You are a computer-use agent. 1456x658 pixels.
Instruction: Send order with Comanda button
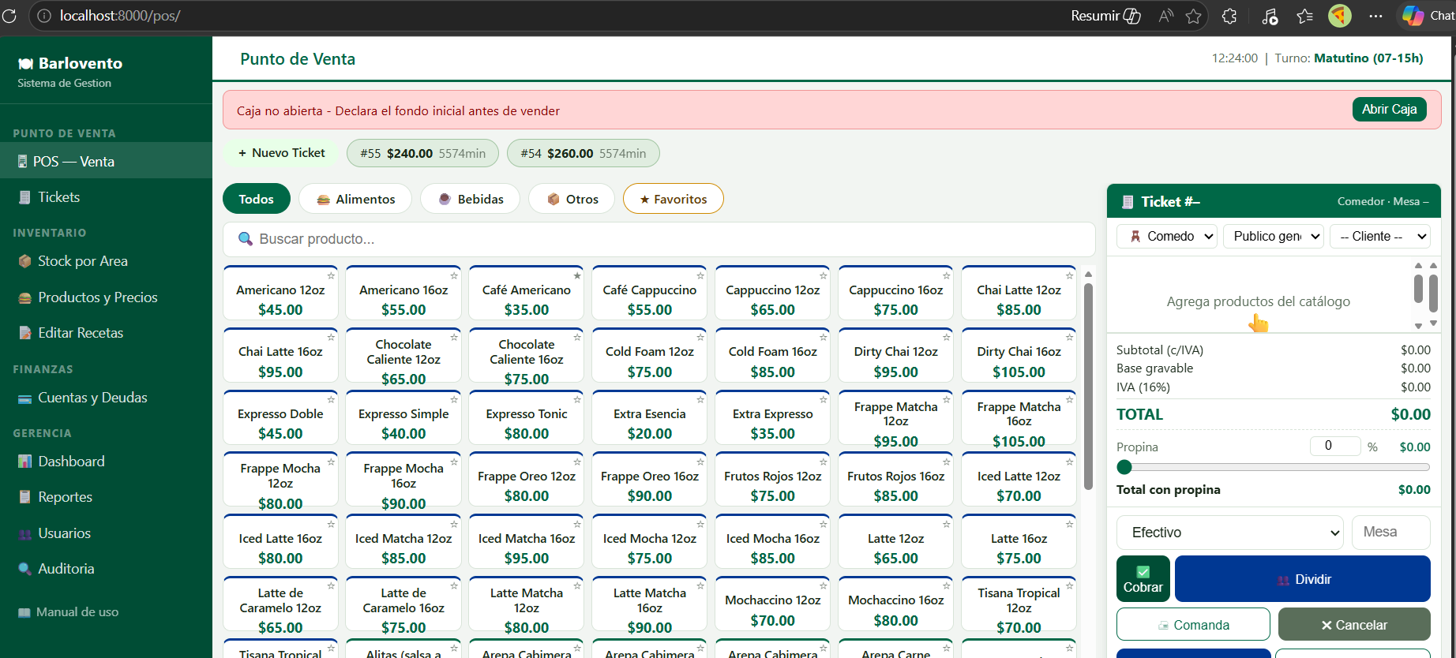(1193, 625)
